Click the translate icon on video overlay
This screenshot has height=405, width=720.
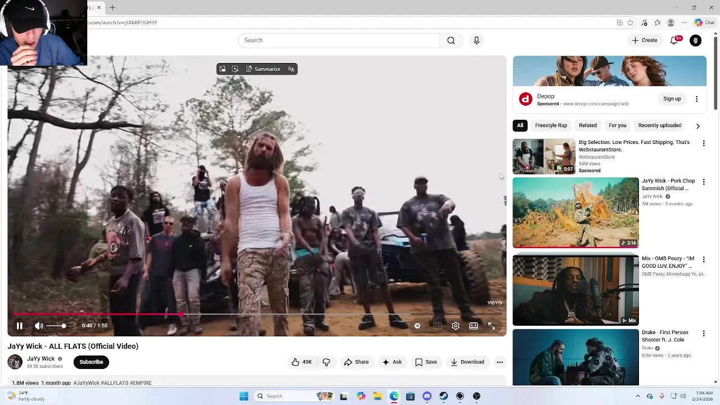tap(291, 69)
